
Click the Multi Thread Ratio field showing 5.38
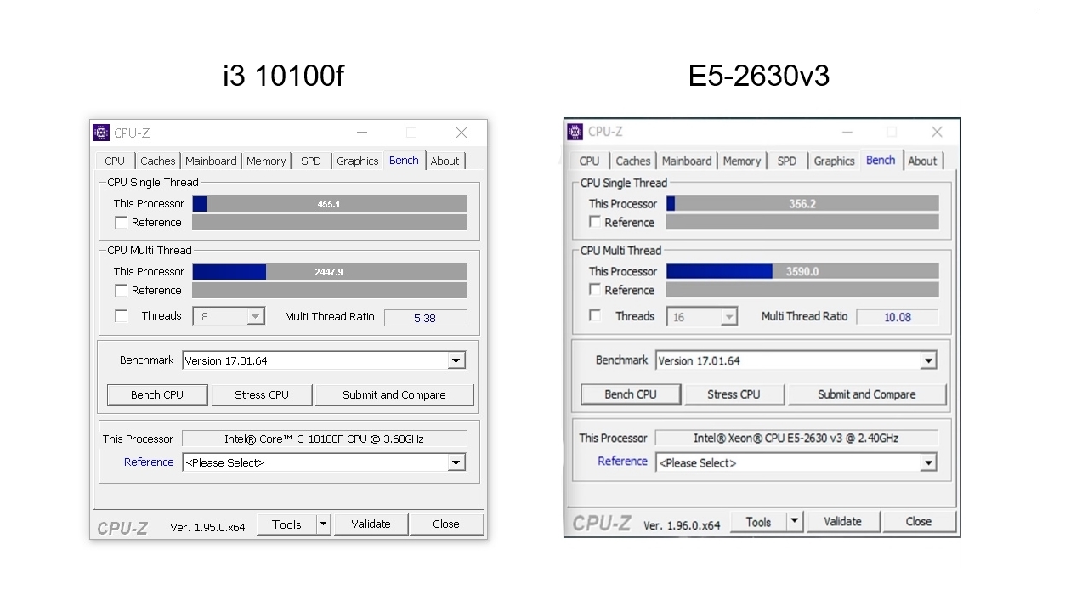(x=425, y=317)
